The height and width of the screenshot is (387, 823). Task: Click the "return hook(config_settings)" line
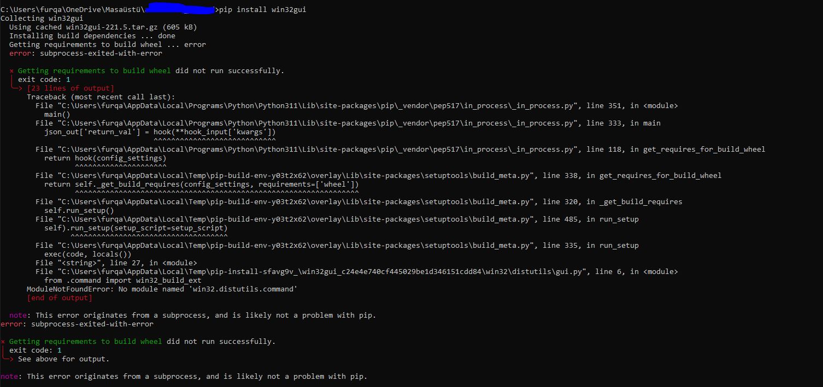tap(105, 158)
